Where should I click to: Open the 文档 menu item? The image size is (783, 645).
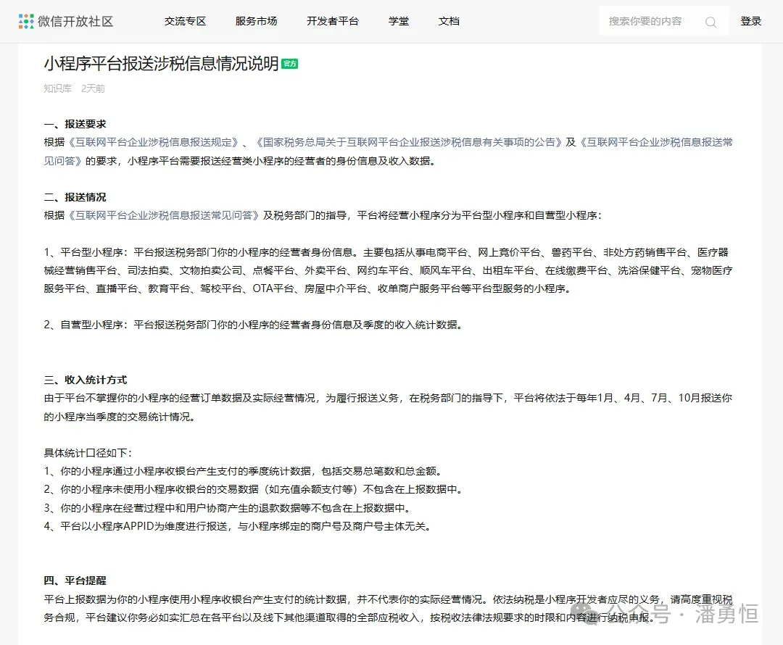point(449,22)
